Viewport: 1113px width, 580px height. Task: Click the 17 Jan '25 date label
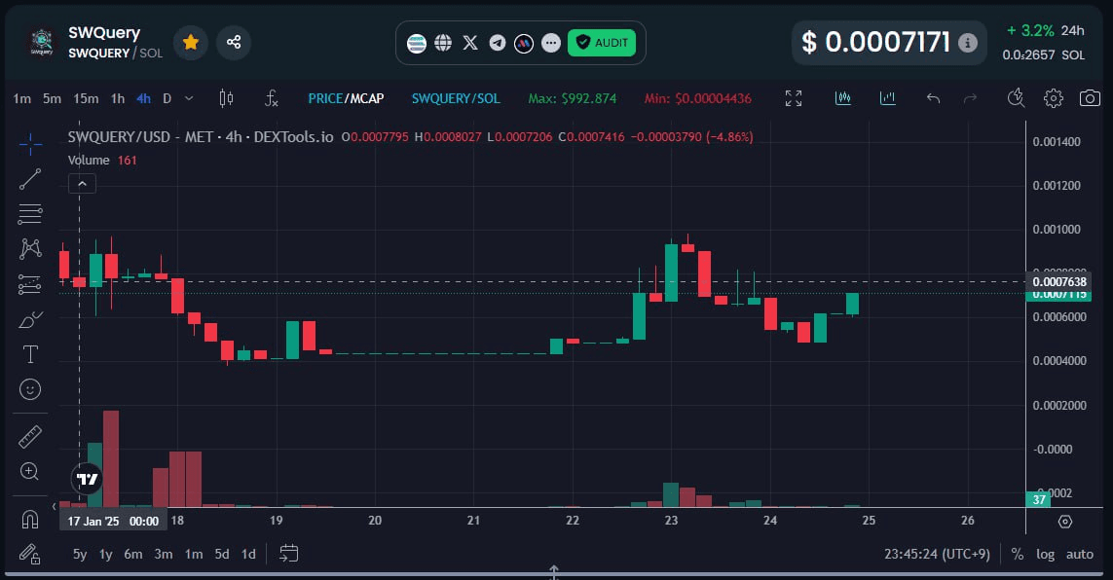click(113, 522)
